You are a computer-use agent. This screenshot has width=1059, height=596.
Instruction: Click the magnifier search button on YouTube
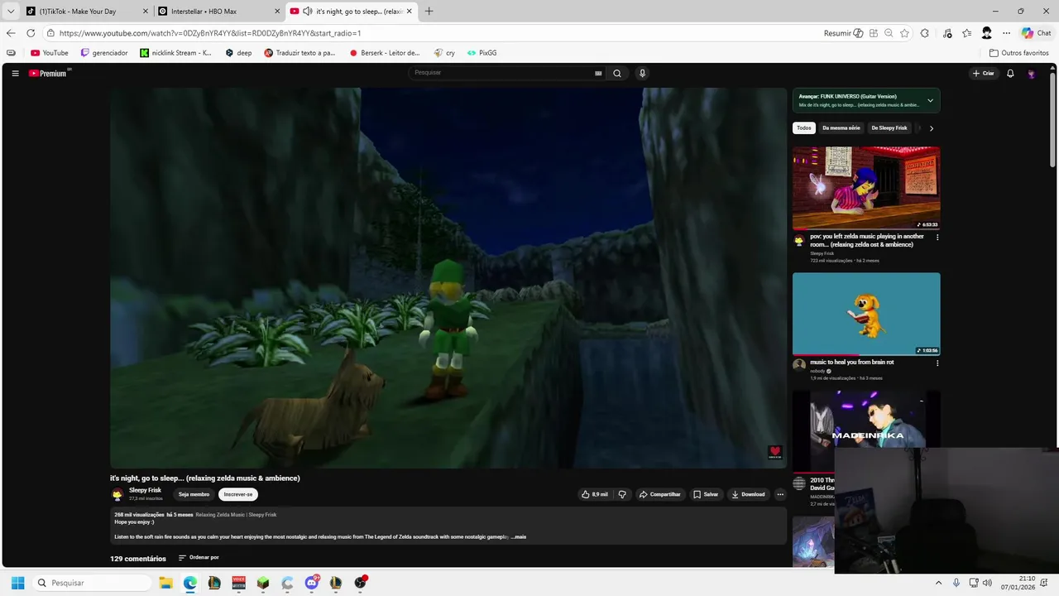617,73
